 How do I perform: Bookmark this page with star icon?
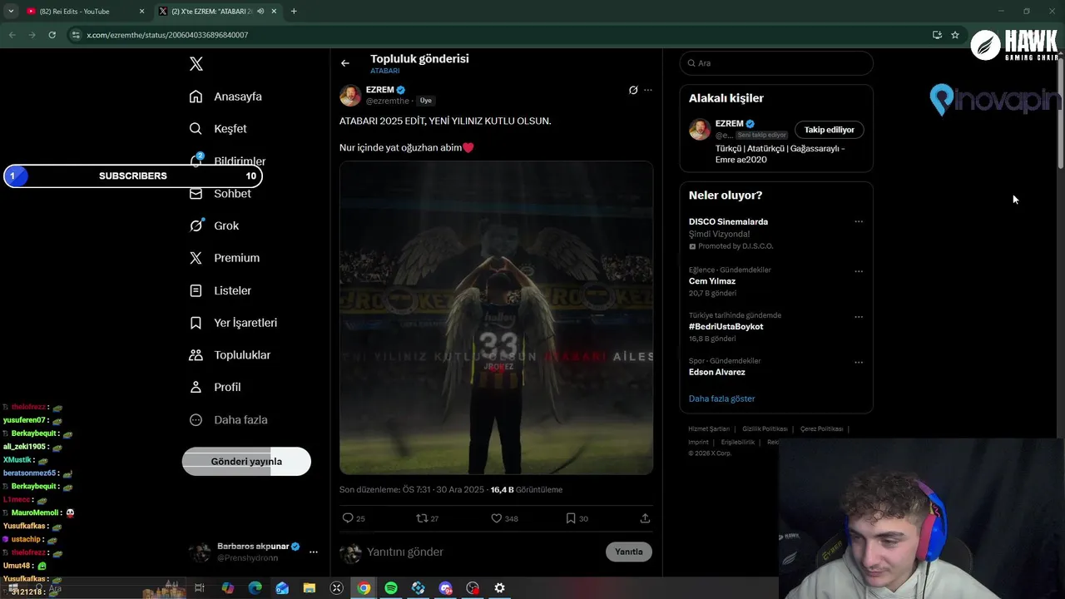[x=955, y=35]
